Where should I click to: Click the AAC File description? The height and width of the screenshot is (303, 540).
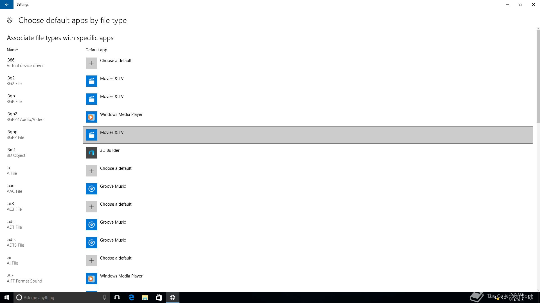14,191
